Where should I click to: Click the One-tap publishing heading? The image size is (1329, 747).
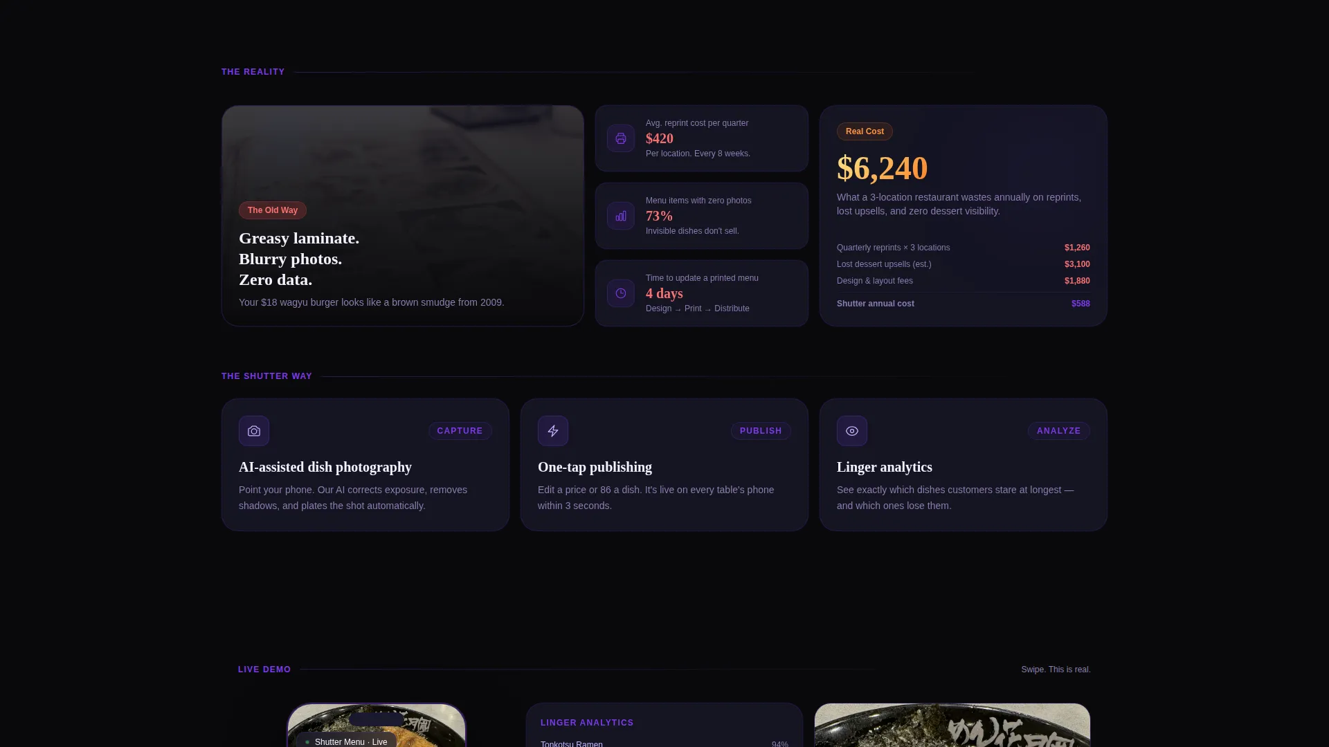click(595, 467)
